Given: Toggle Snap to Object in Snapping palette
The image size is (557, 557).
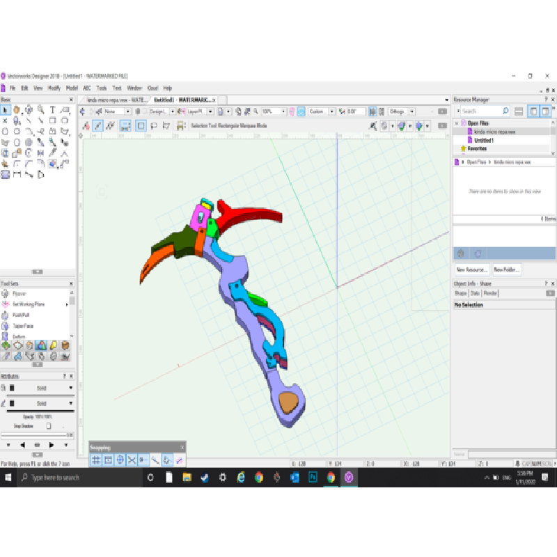Looking at the screenshot, I should [x=108, y=460].
